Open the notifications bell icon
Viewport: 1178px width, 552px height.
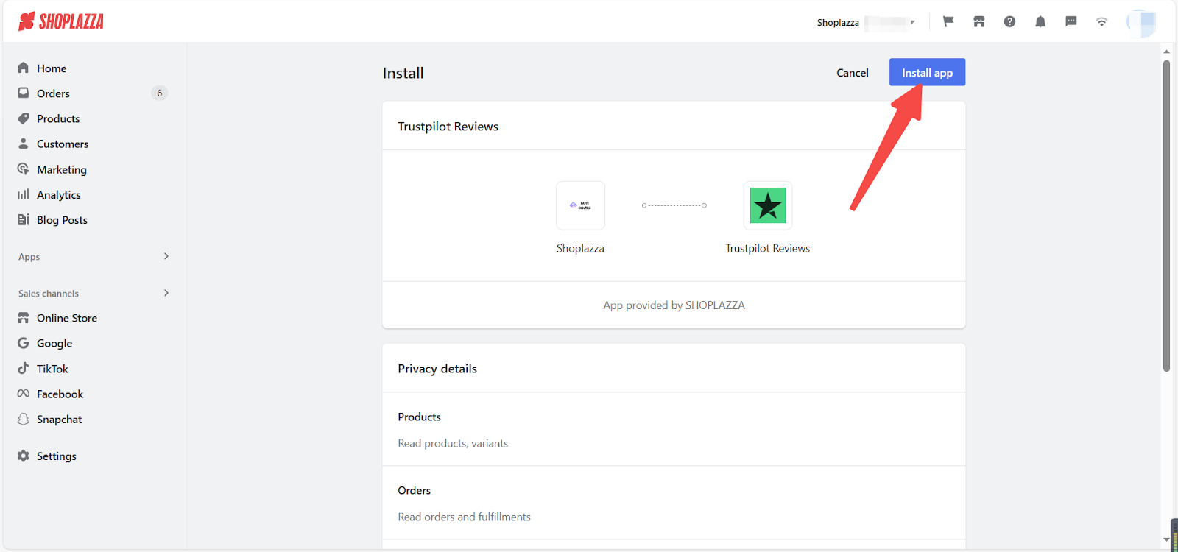tap(1040, 22)
